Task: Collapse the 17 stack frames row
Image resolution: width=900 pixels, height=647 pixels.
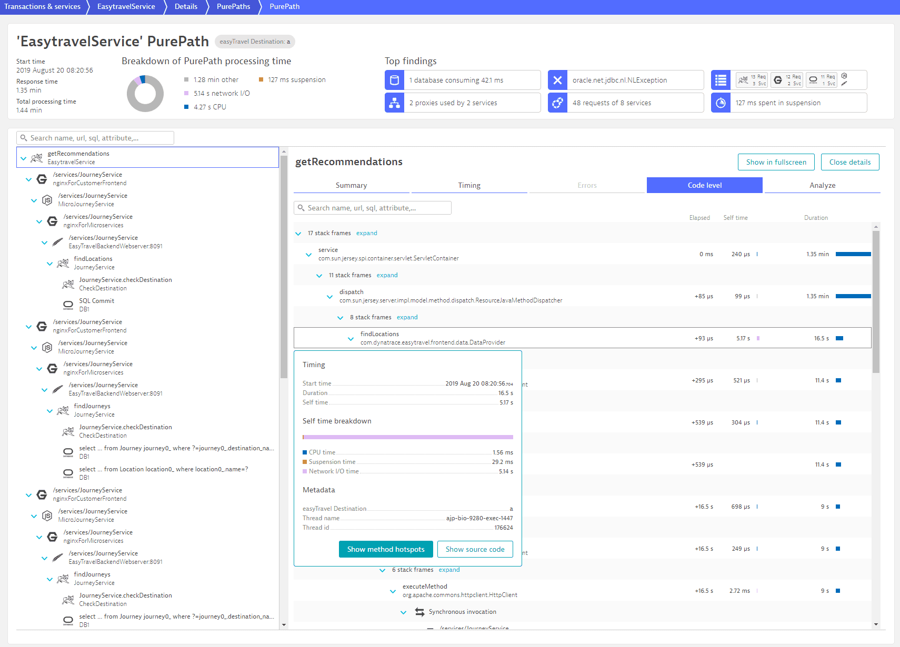Action: pos(298,234)
